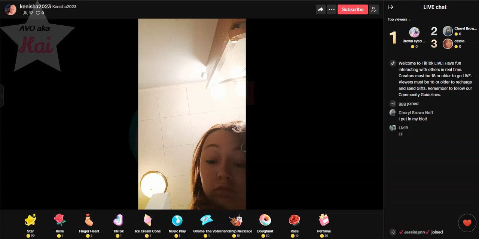Click the live video stream

pos(192,114)
